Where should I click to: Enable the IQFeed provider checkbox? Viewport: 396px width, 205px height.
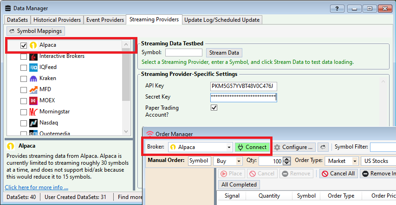(x=24, y=68)
